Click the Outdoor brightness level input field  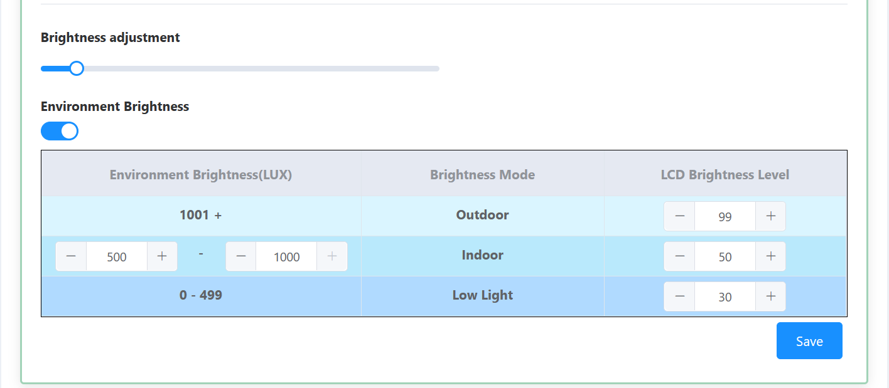[725, 217]
